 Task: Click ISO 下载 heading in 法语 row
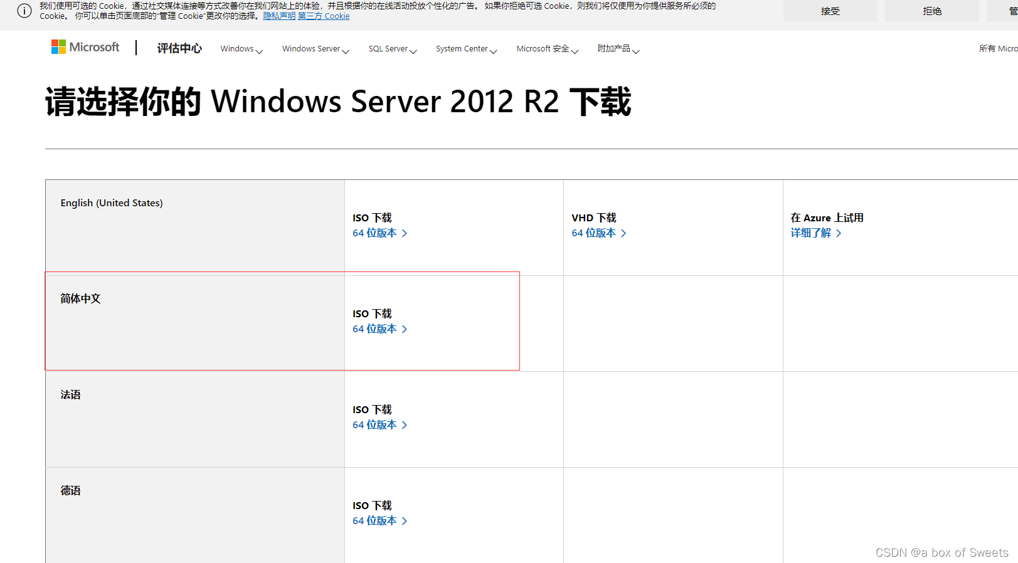coord(372,409)
